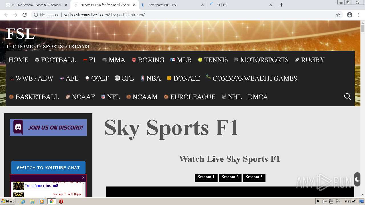This screenshot has height=205, width=365.
Task: Open a new browser tab
Action: 281,5
